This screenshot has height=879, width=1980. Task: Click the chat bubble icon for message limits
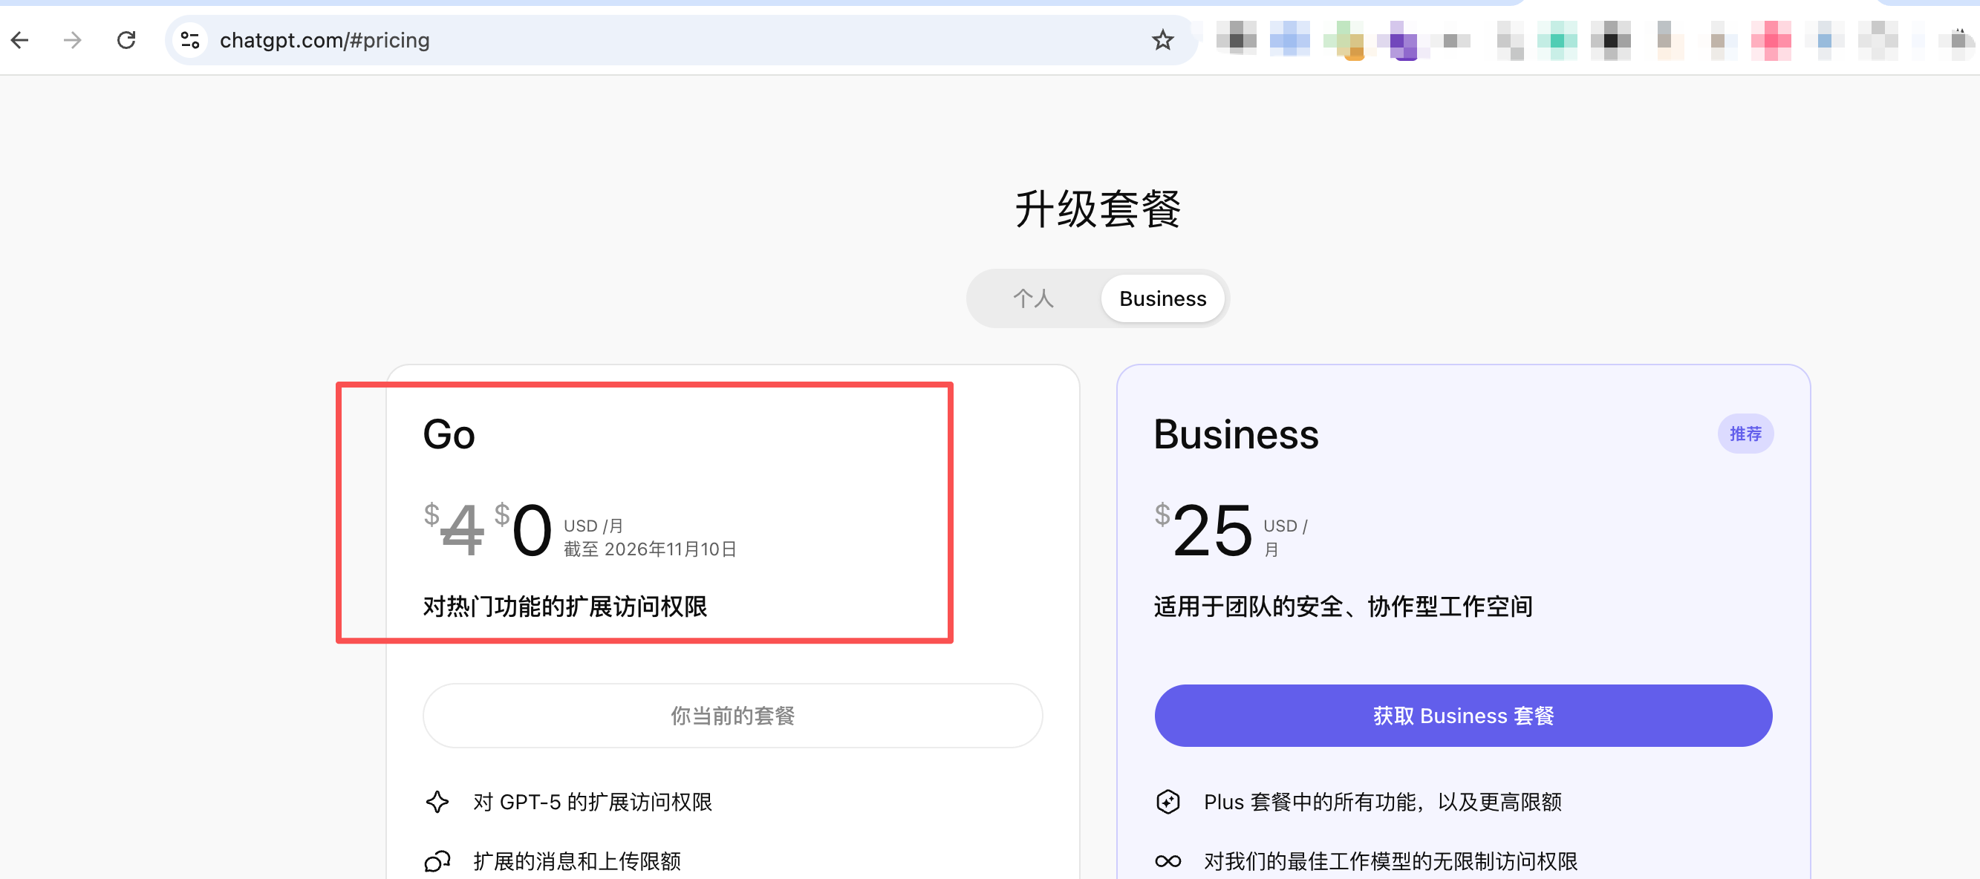pyautogui.click(x=437, y=860)
